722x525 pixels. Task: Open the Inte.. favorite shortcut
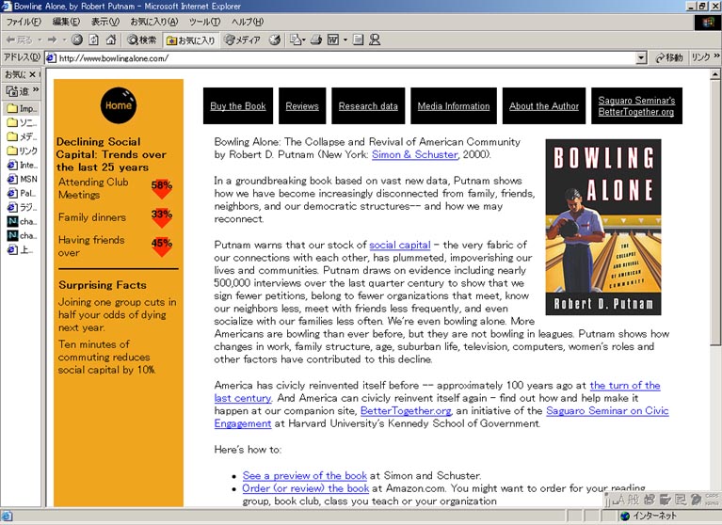pyautogui.click(x=22, y=165)
